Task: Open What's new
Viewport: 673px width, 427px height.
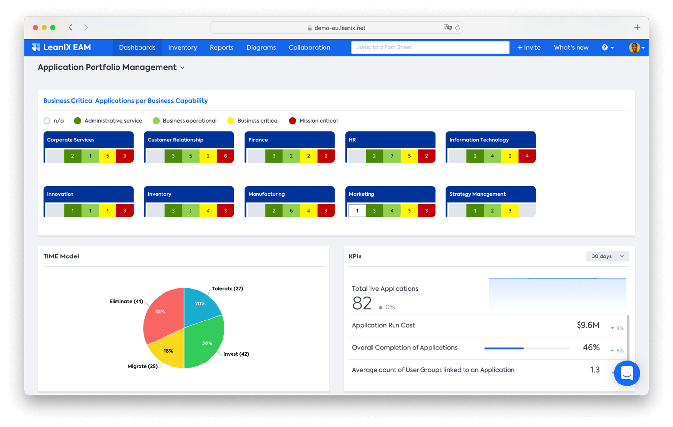Action: pos(571,47)
